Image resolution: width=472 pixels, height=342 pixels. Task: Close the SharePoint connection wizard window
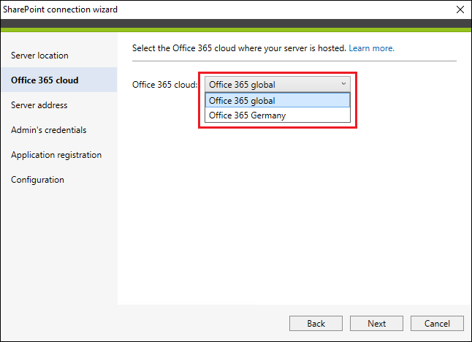[460, 9]
